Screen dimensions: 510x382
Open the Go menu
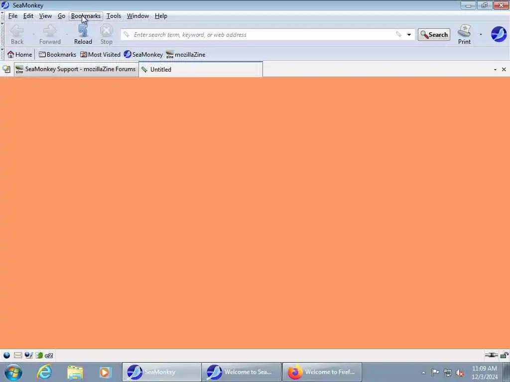click(61, 16)
